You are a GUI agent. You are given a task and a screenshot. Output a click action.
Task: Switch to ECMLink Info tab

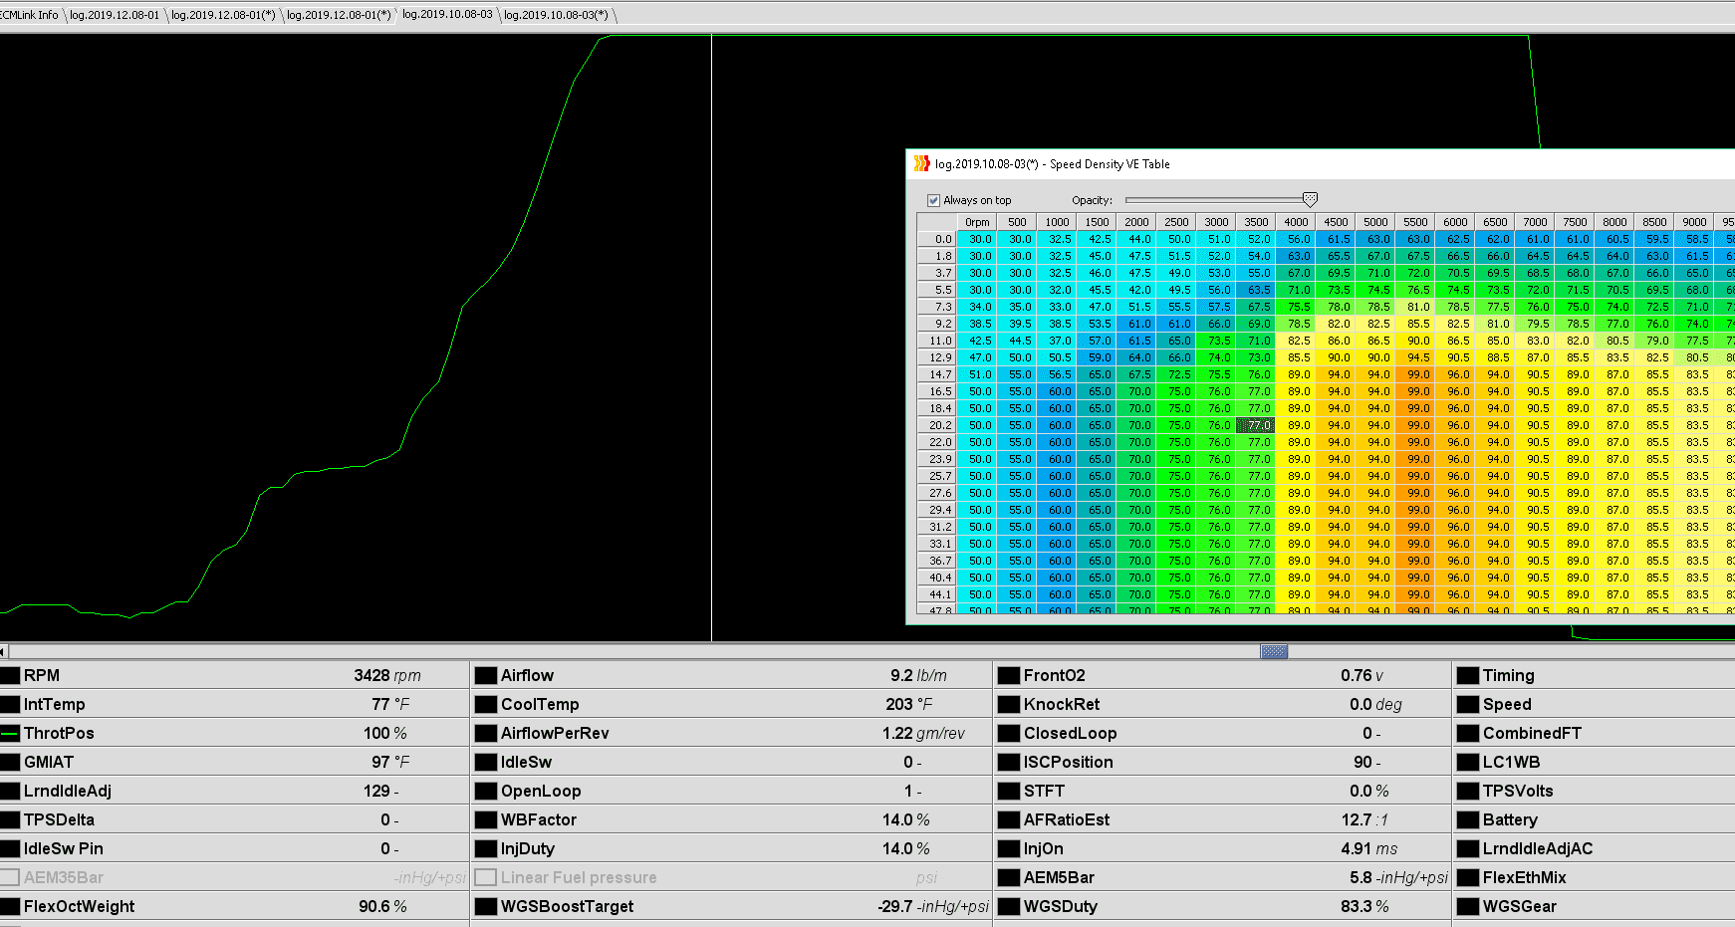click(x=30, y=15)
